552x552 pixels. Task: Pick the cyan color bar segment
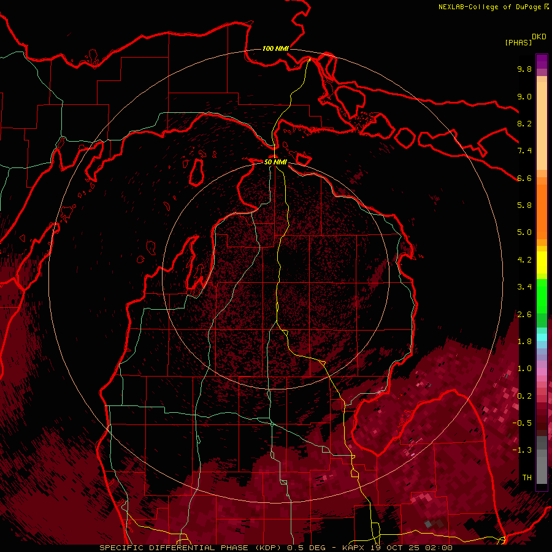pos(542,337)
